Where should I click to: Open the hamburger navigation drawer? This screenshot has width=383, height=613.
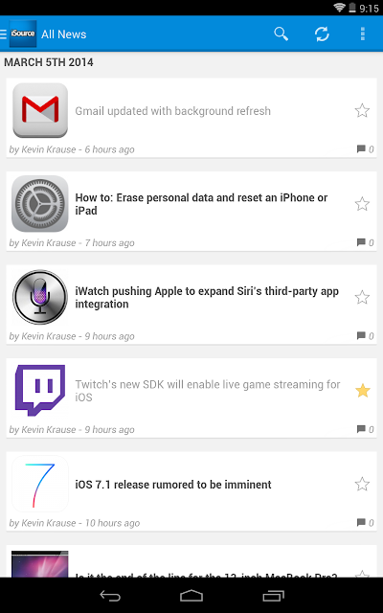click(x=3, y=34)
